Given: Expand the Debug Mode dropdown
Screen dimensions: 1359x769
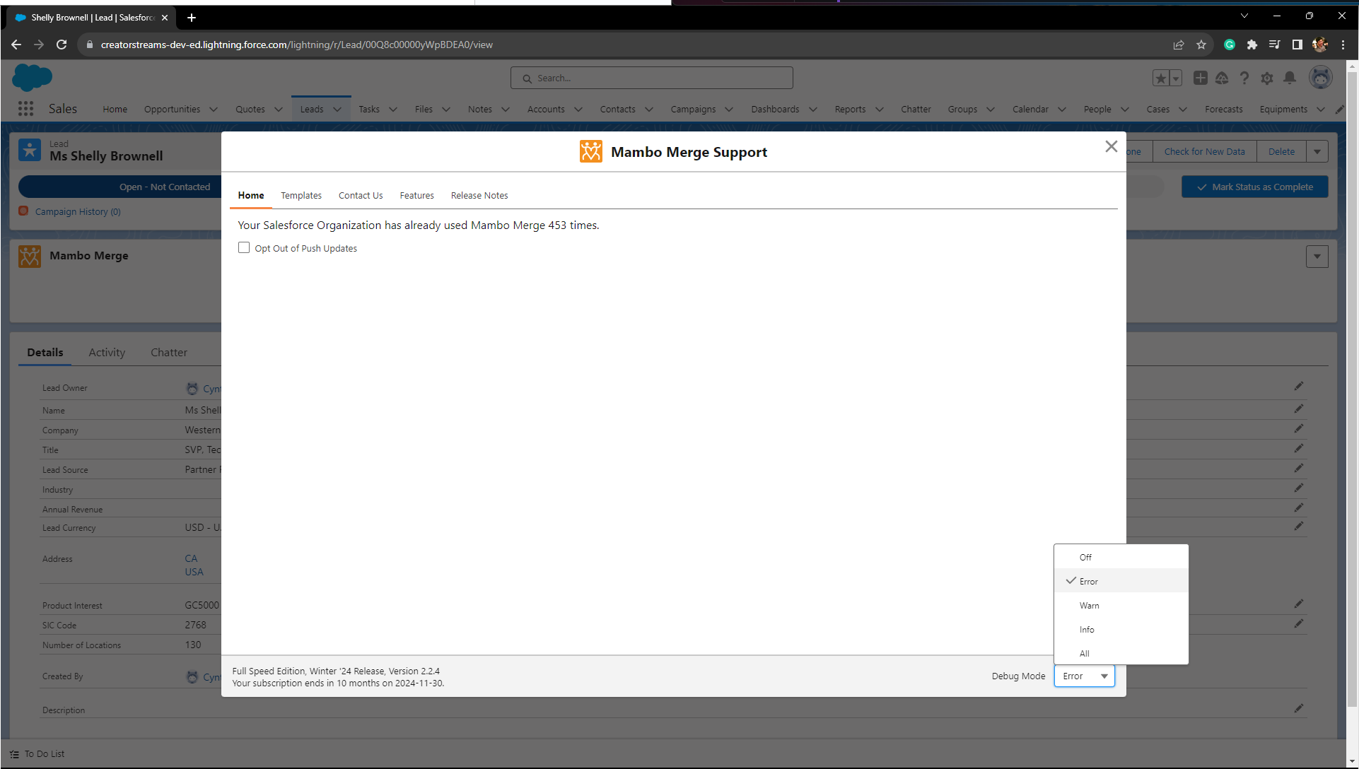Looking at the screenshot, I should (x=1084, y=676).
